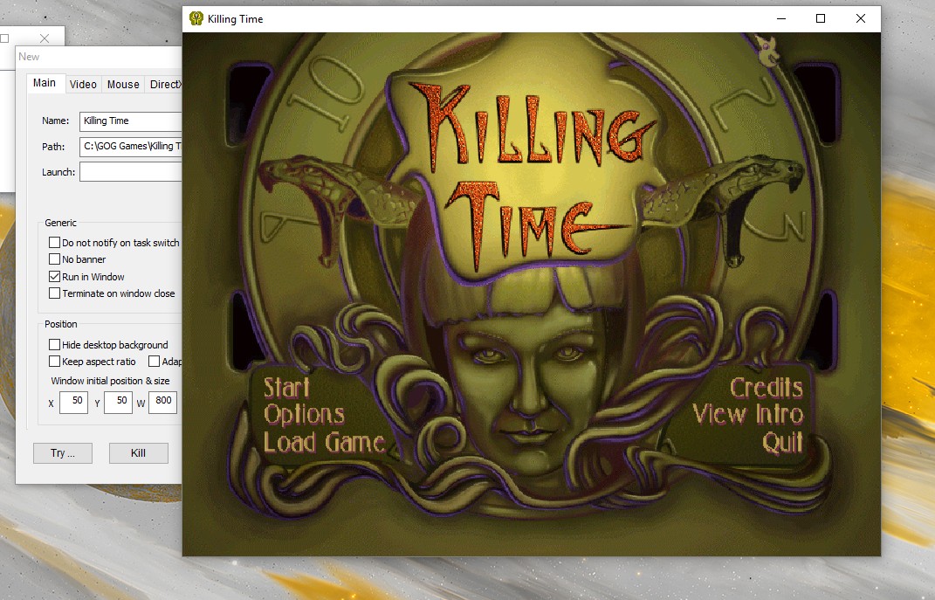Click the Name field containing Killing Time
935x600 pixels.
click(131, 121)
